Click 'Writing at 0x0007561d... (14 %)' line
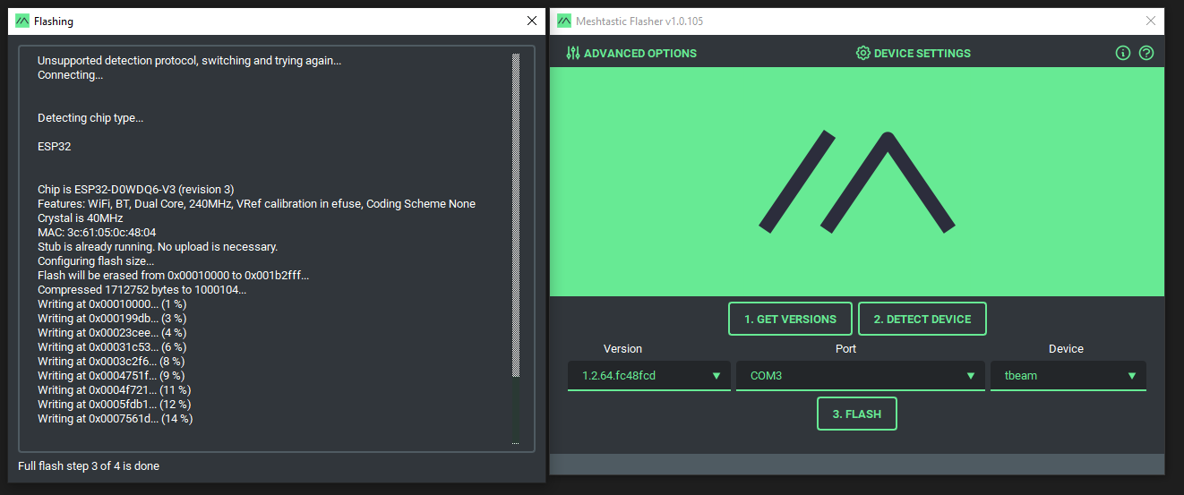Viewport: 1184px width, 495px height. 116,419
